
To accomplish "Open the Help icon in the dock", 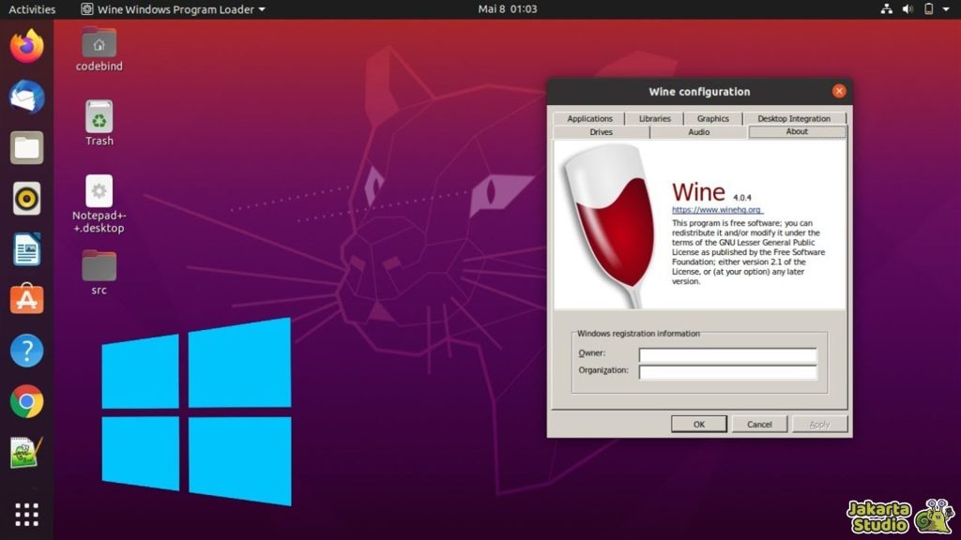I will tap(26, 351).
